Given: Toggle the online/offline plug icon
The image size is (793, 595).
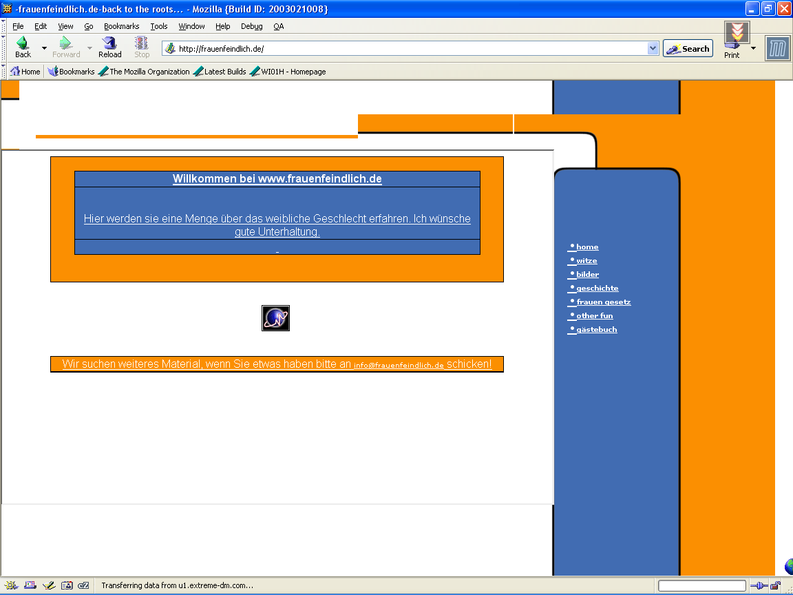Looking at the screenshot, I should coord(759,586).
